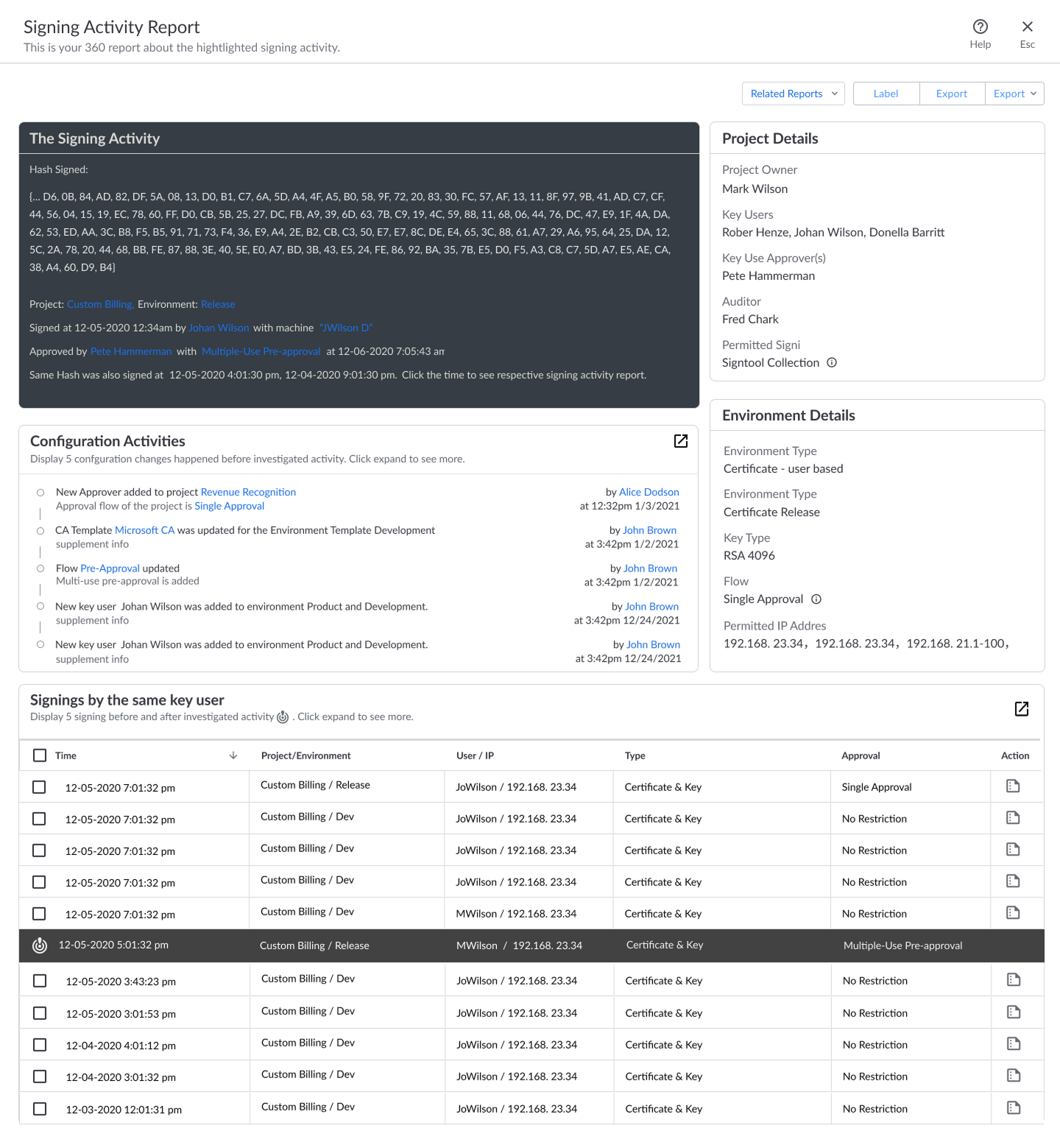
Task: Click the Label button
Action: pos(886,94)
